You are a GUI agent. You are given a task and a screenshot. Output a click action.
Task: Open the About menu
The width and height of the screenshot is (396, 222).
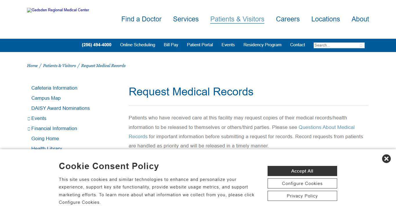360,19
